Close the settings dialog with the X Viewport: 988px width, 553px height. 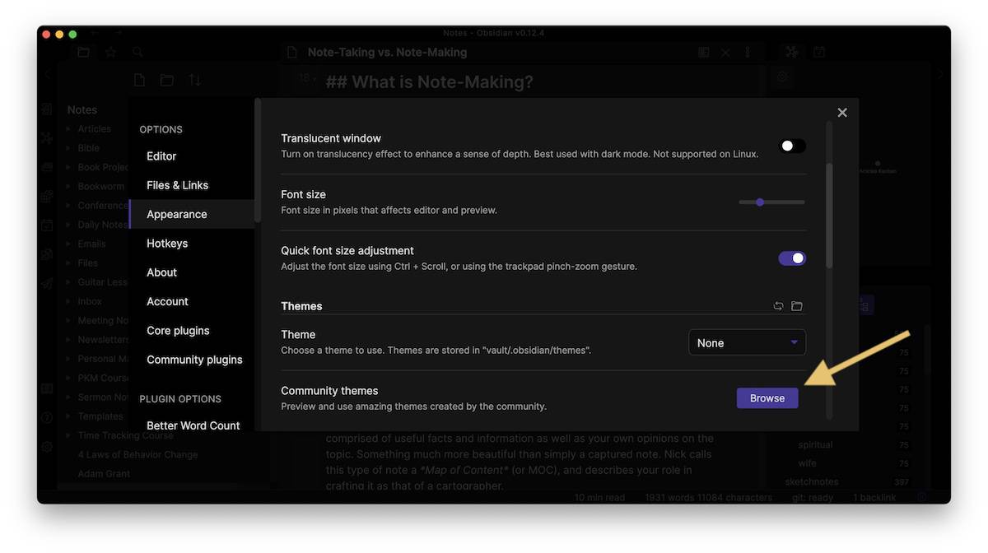point(841,113)
